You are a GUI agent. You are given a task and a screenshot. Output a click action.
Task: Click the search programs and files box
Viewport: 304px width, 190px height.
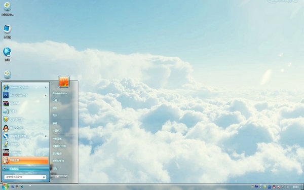pyautogui.click(x=25, y=177)
